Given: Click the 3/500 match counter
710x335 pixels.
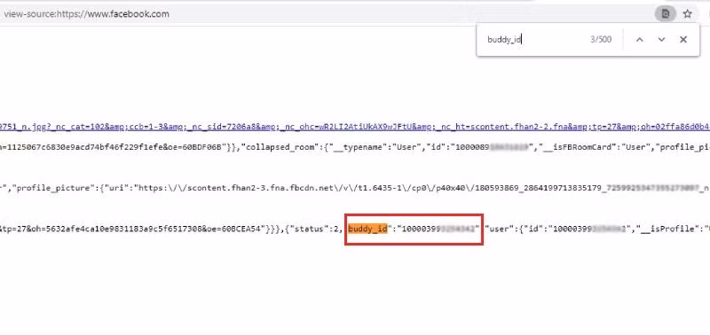Looking at the screenshot, I should point(601,40).
